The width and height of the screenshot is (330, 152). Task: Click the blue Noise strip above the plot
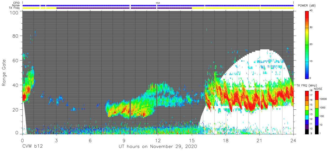(x=158, y=5)
